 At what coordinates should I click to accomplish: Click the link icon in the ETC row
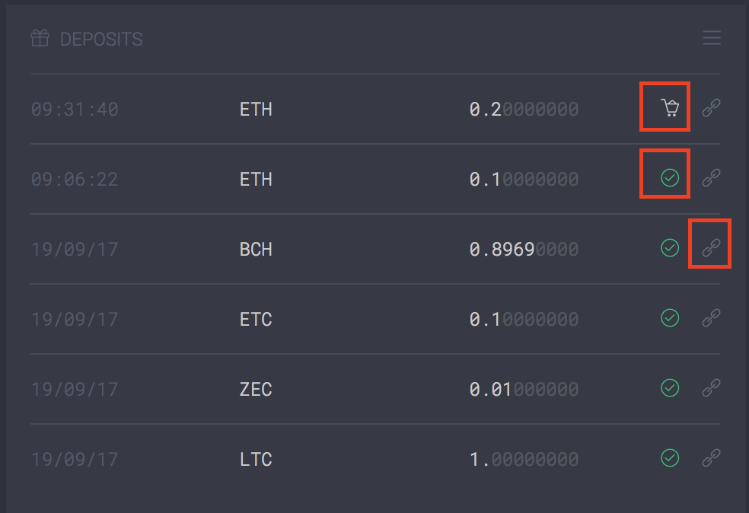[x=711, y=318]
